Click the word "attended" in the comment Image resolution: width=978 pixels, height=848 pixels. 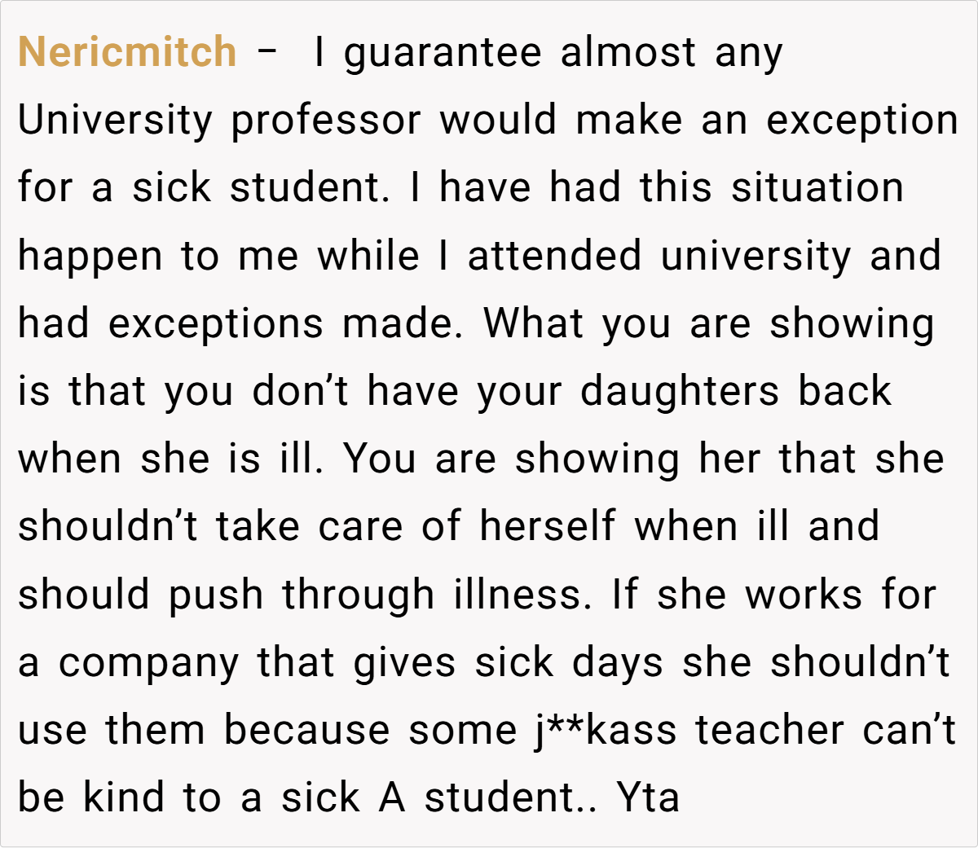pos(554,256)
